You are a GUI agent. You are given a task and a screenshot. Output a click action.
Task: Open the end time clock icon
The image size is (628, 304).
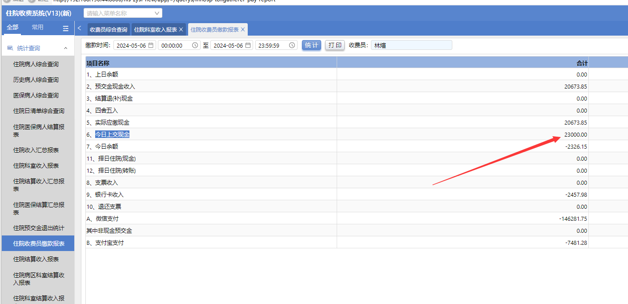tap(292, 45)
